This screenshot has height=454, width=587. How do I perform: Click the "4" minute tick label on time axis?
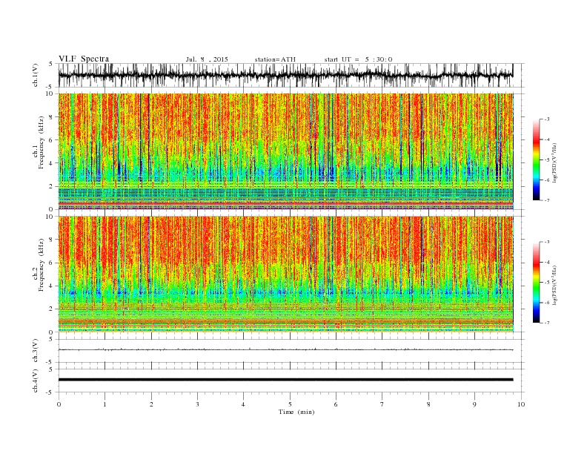(243, 404)
